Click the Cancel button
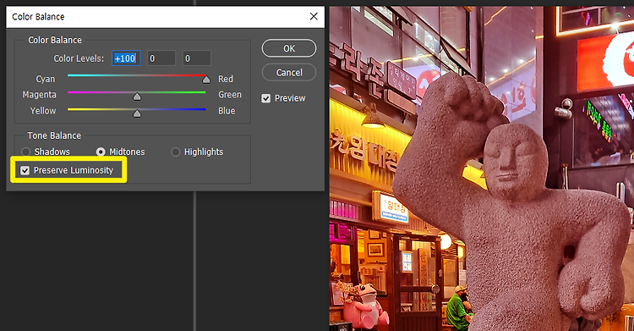The image size is (634, 331). (289, 73)
